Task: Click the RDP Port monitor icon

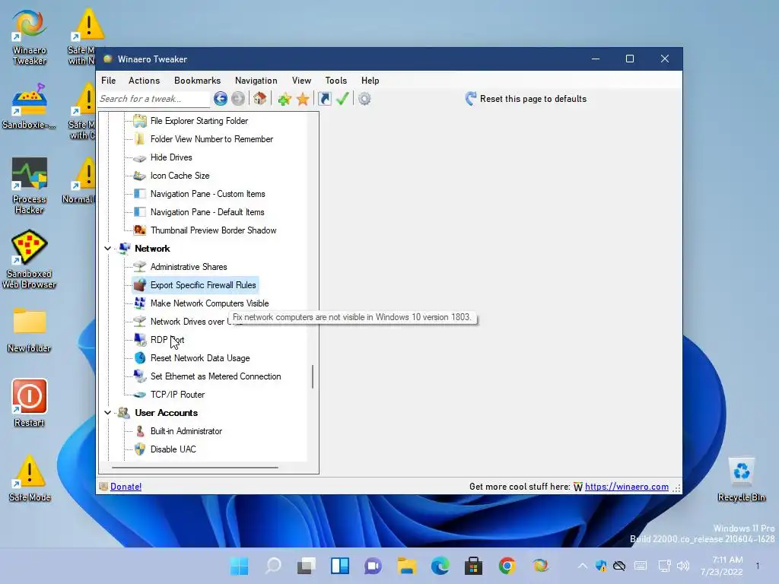Action: 140,340
